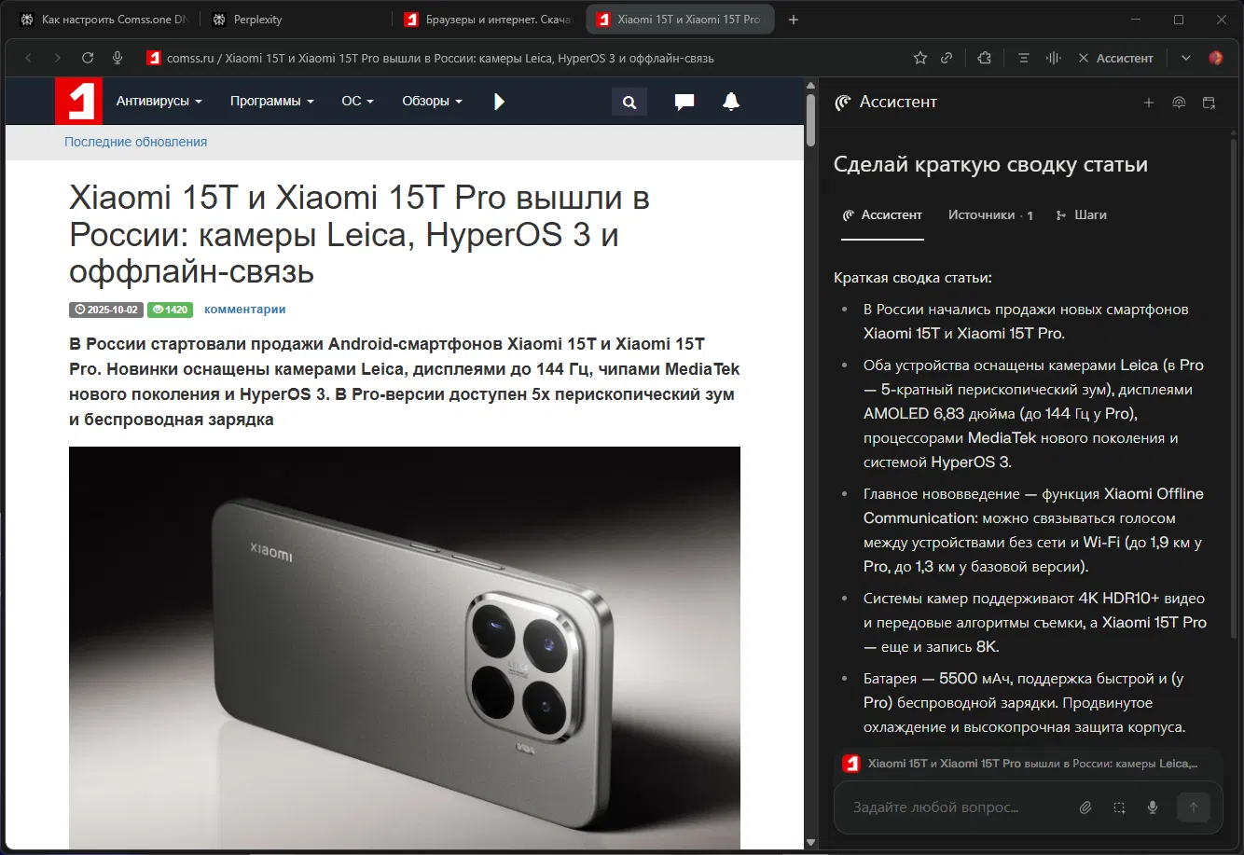1244x855 pixels.
Task: Start a new assistant chat with plus icon
Action: [1149, 103]
